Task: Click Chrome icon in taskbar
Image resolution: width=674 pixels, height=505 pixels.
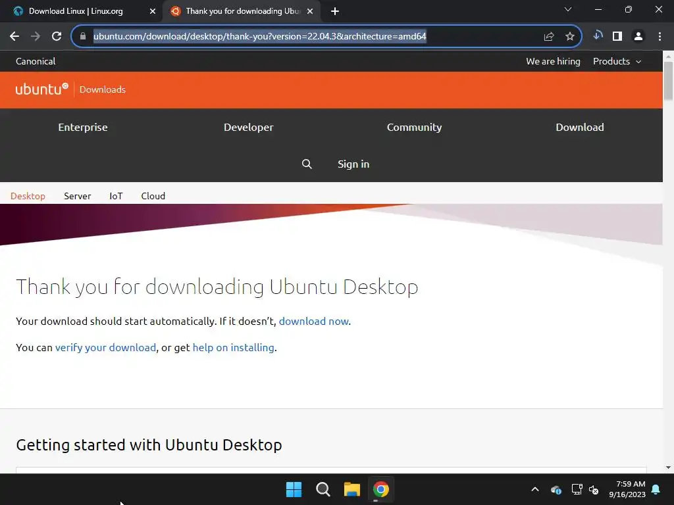Action: pyautogui.click(x=381, y=489)
